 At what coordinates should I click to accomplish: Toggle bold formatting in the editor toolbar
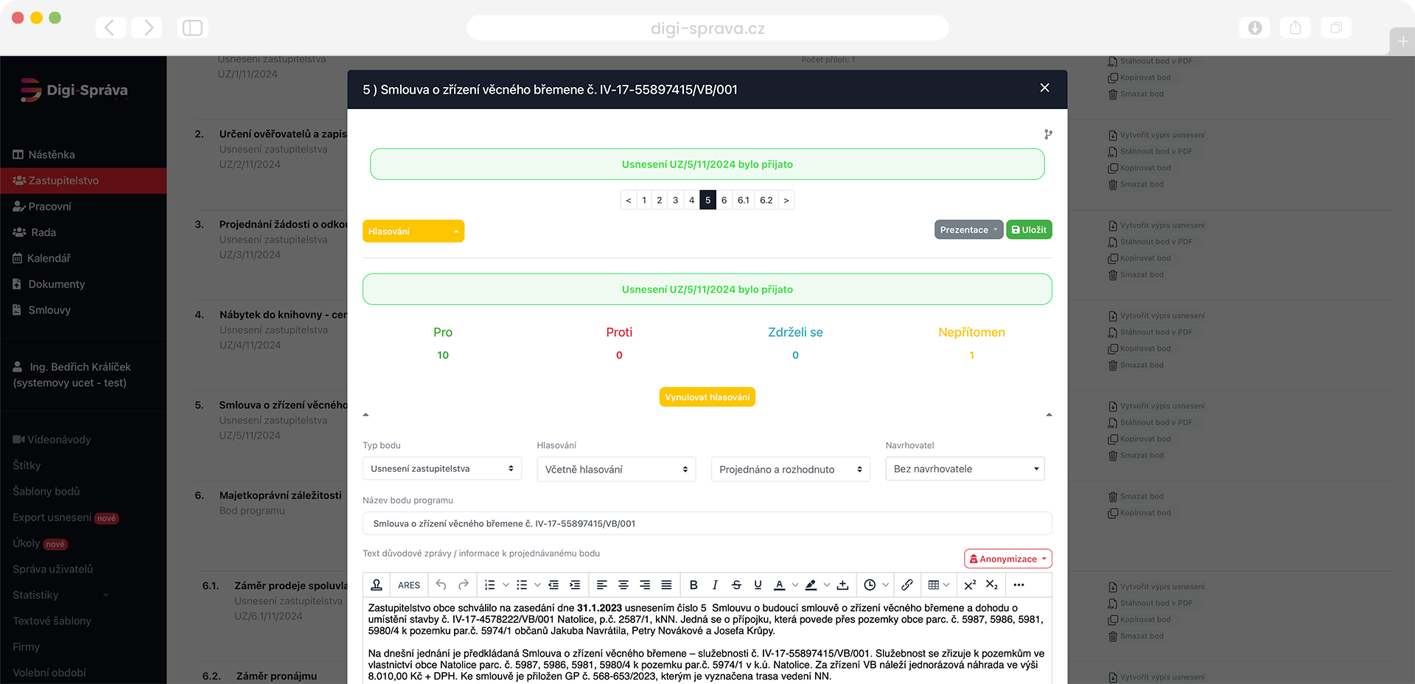(x=693, y=585)
